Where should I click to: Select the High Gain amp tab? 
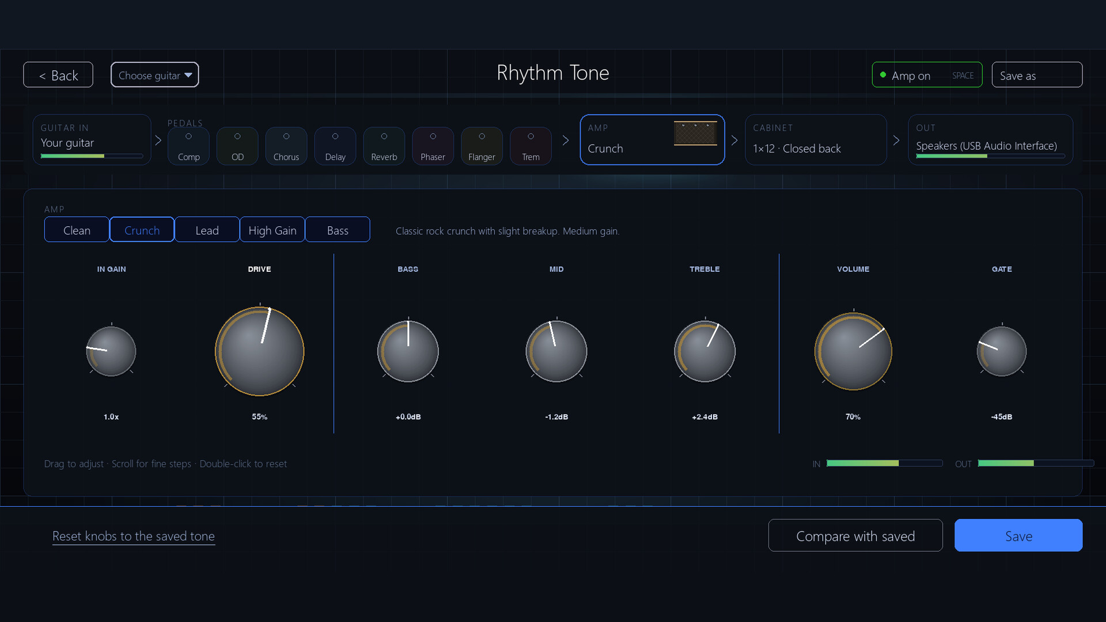(272, 230)
